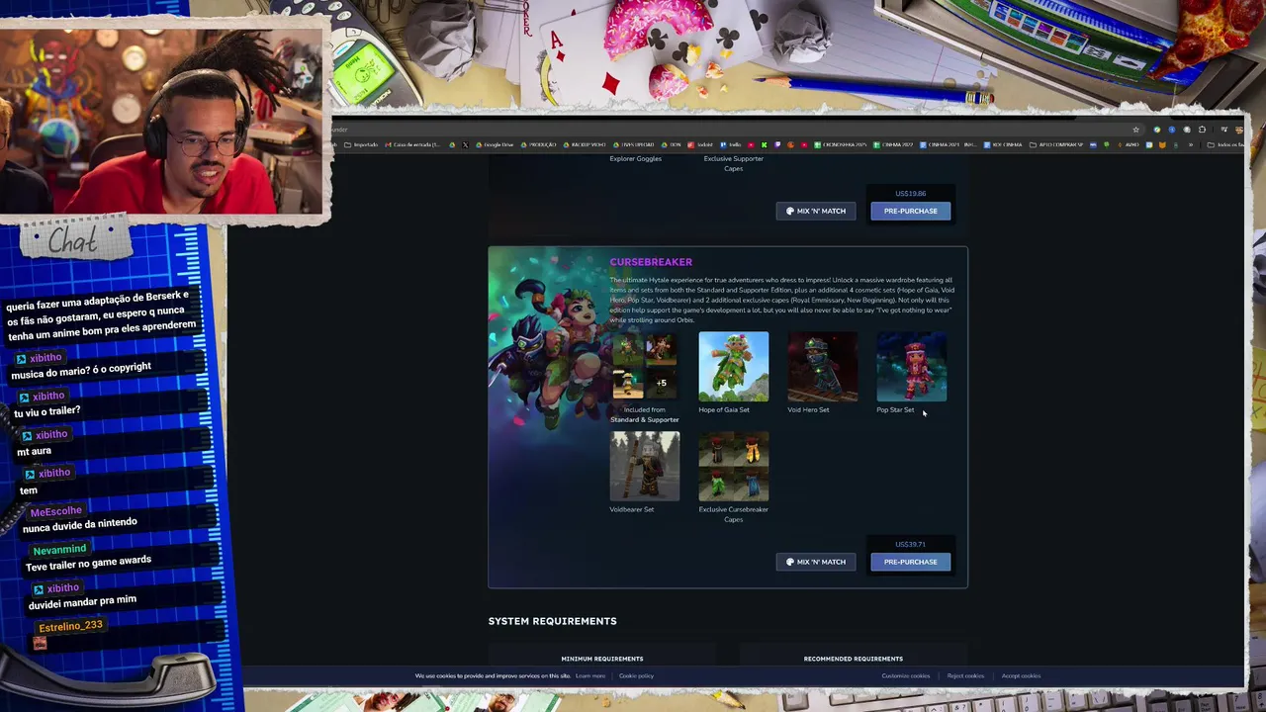
Task: Open the Hope of Gaia Set thumbnail
Action: [x=733, y=367]
